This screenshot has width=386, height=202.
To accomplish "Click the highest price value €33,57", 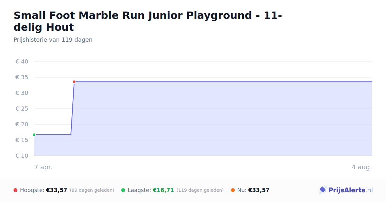I will click(57, 190).
